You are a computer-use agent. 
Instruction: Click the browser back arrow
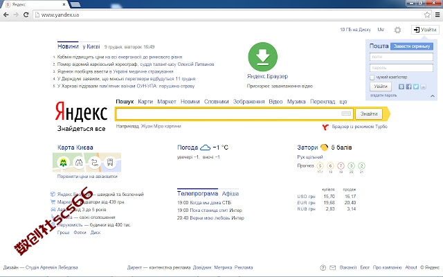pos(6,15)
